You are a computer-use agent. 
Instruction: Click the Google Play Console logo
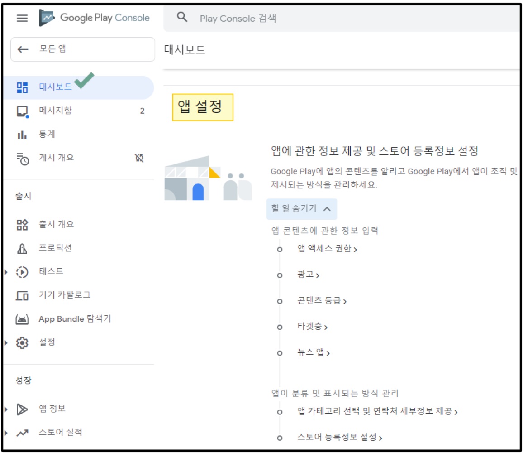coord(95,18)
